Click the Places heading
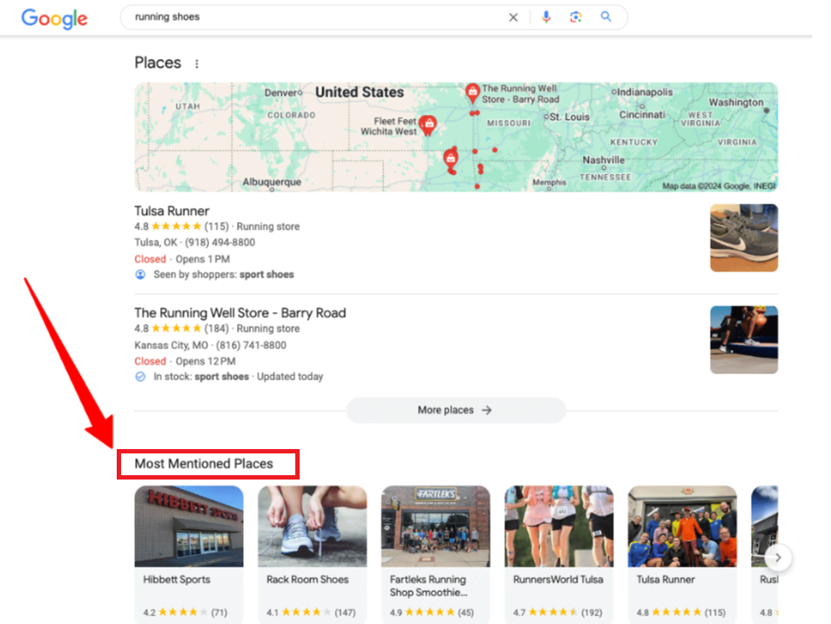 pyautogui.click(x=158, y=63)
